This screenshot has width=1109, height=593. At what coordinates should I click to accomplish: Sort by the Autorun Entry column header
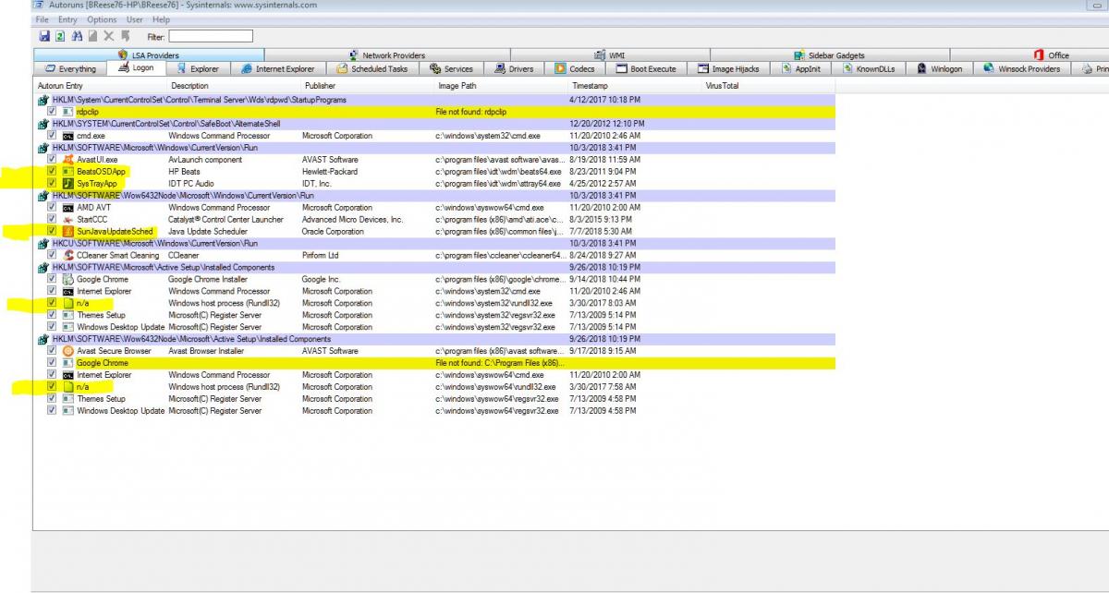100,86
